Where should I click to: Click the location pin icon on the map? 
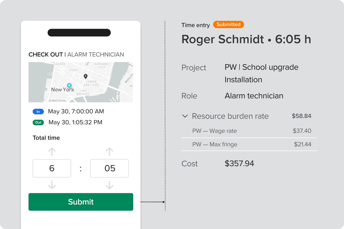(x=85, y=76)
